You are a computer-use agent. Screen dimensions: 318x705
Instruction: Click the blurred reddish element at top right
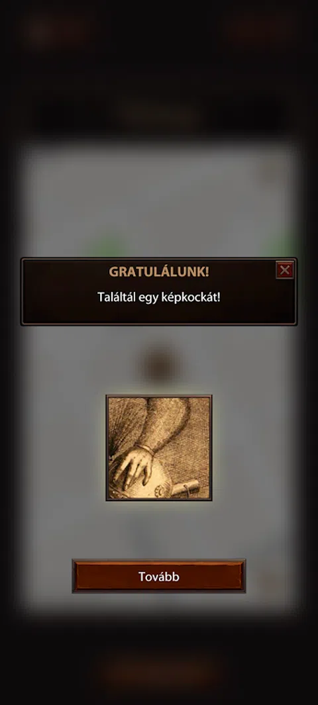tap(258, 28)
